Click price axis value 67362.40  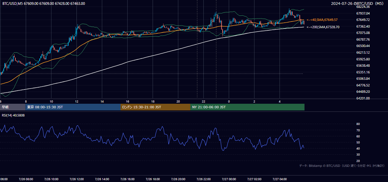click(363, 26)
